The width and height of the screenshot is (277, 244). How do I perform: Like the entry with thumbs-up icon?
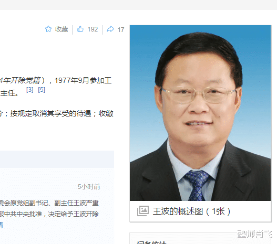[x=80, y=29]
